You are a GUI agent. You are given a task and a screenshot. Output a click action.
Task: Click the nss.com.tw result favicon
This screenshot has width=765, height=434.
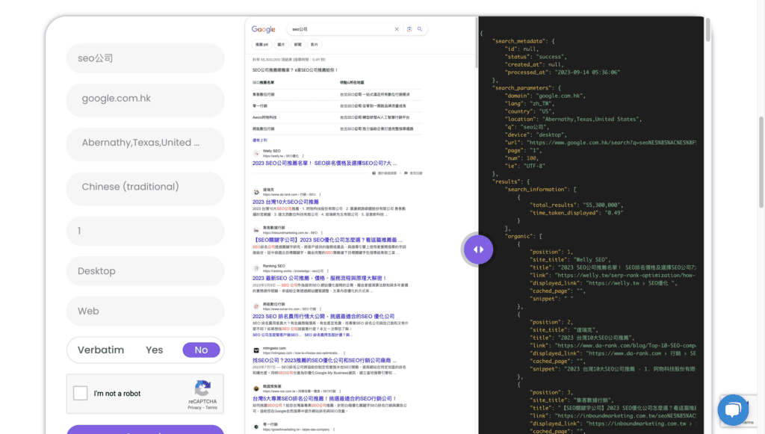pos(256,388)
